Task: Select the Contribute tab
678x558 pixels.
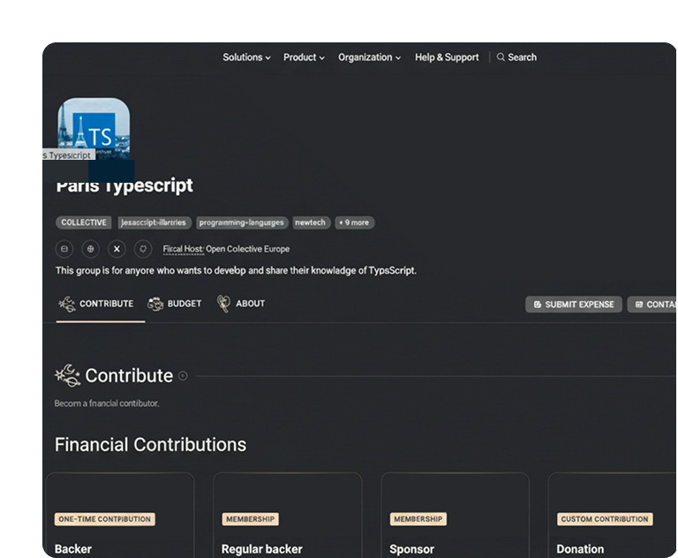Action: tap(96, 304)
